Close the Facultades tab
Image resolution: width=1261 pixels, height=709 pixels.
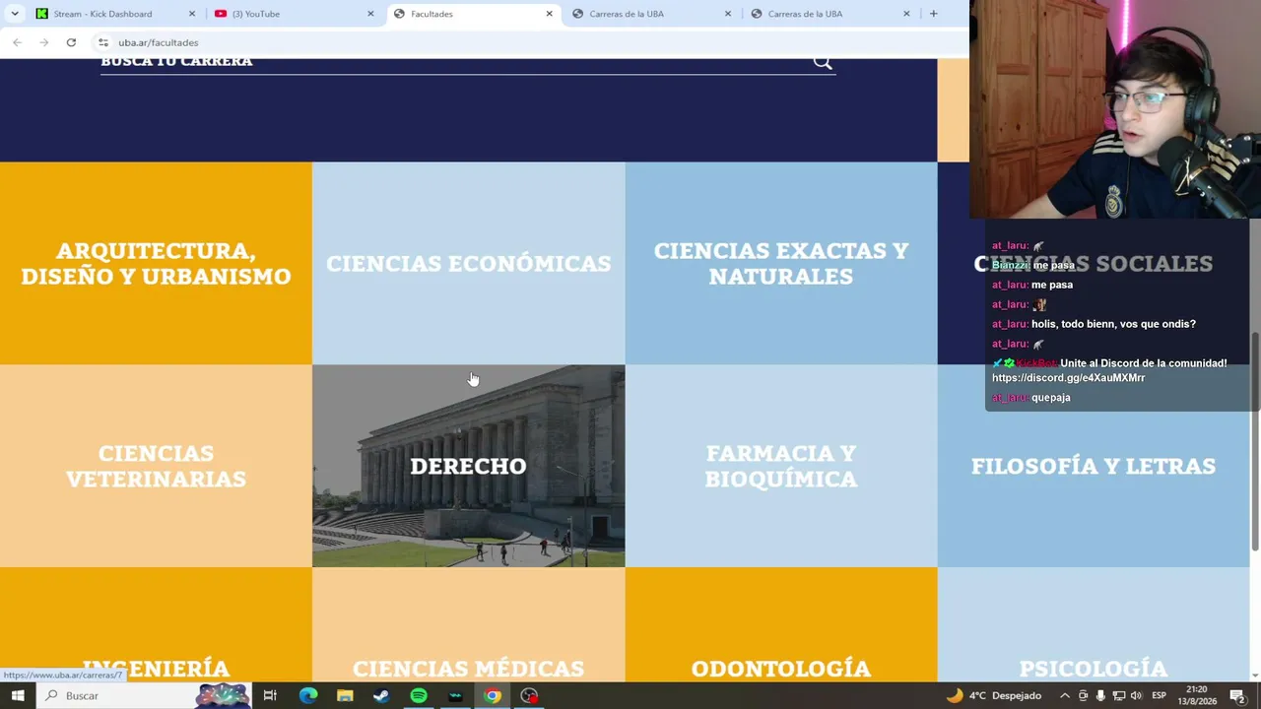(549, 14)
